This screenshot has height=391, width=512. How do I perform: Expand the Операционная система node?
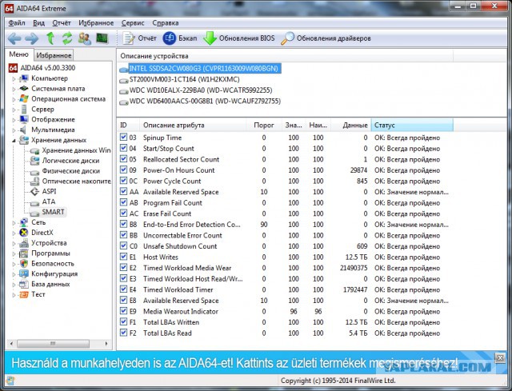click(x=14, y=99)
